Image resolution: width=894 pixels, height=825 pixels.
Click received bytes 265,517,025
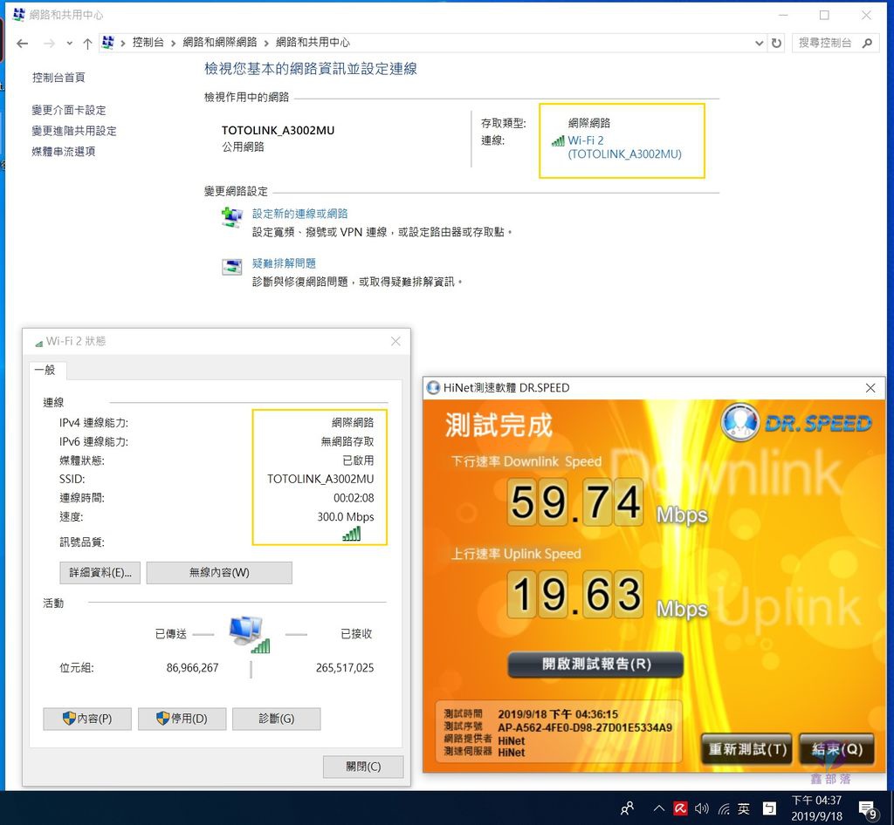[x=345, y=667]
